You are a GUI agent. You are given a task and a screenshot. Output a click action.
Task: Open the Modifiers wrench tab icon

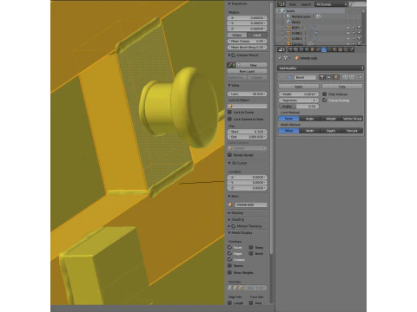coord(324,49)
